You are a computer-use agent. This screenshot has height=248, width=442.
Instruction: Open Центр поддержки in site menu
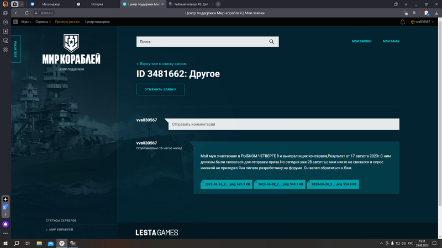pos(97,21)
